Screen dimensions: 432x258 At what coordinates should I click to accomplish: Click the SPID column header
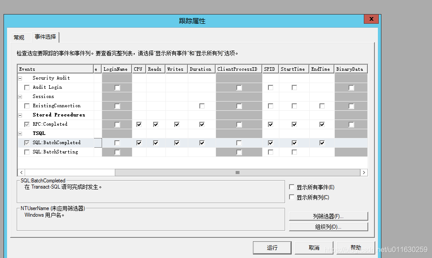[x=271, y=69]
